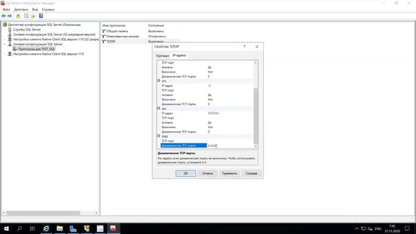Switch to SQL Server Configuration Manager taskbar icon

coord(113,228)
